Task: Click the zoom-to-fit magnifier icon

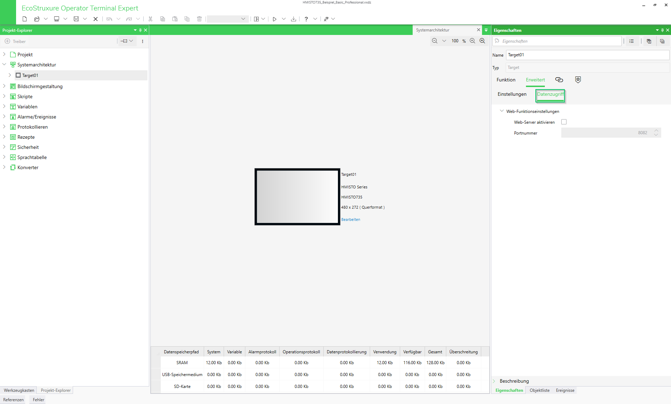Action: tap(482, 41)
